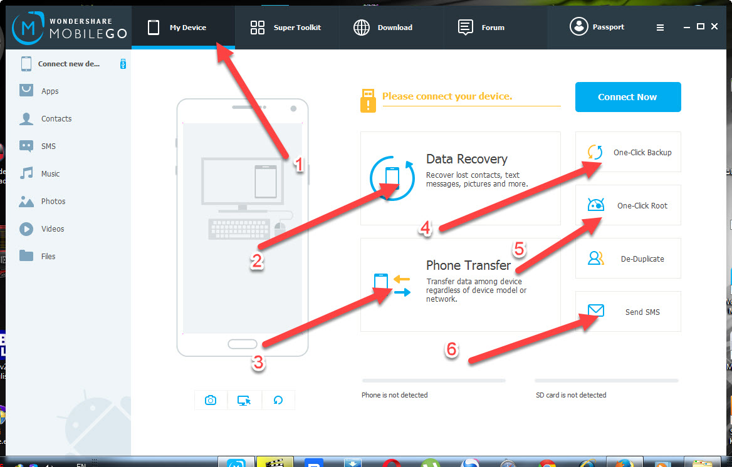The image size is (732, 467).
Task: Click the Passport user avatar icon
Action: (578, 26)
